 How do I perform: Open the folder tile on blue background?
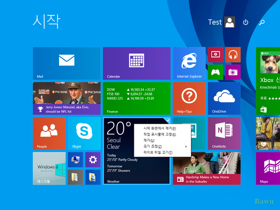pyautogui.click(x=93, y=177)
